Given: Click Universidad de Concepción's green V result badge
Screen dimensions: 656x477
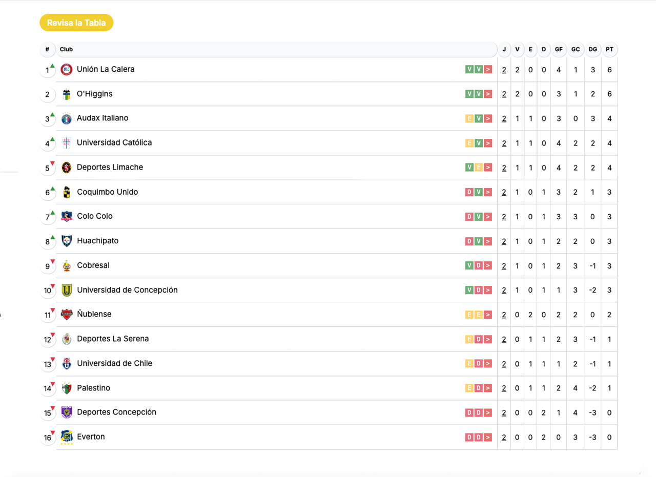Looking at the screenshot, I should [x=469, y=290].
